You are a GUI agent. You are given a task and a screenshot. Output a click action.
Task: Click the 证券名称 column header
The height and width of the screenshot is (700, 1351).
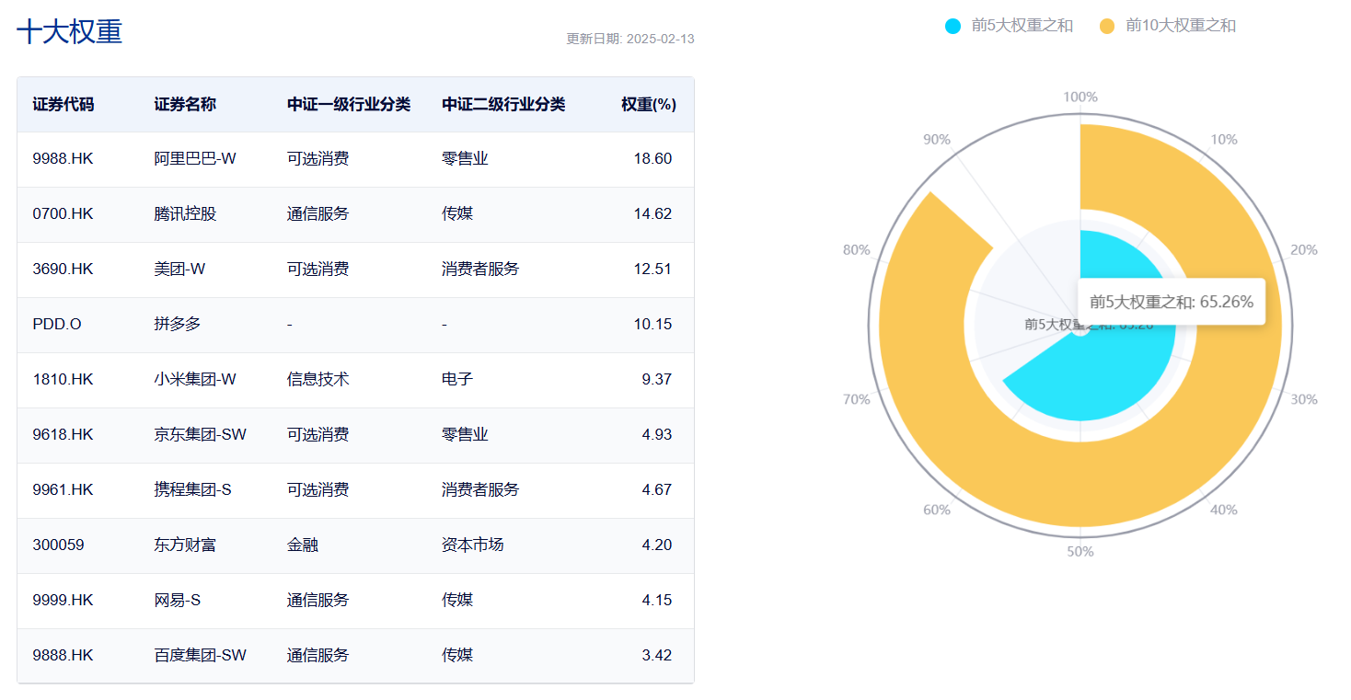click(x=185, y=104)
